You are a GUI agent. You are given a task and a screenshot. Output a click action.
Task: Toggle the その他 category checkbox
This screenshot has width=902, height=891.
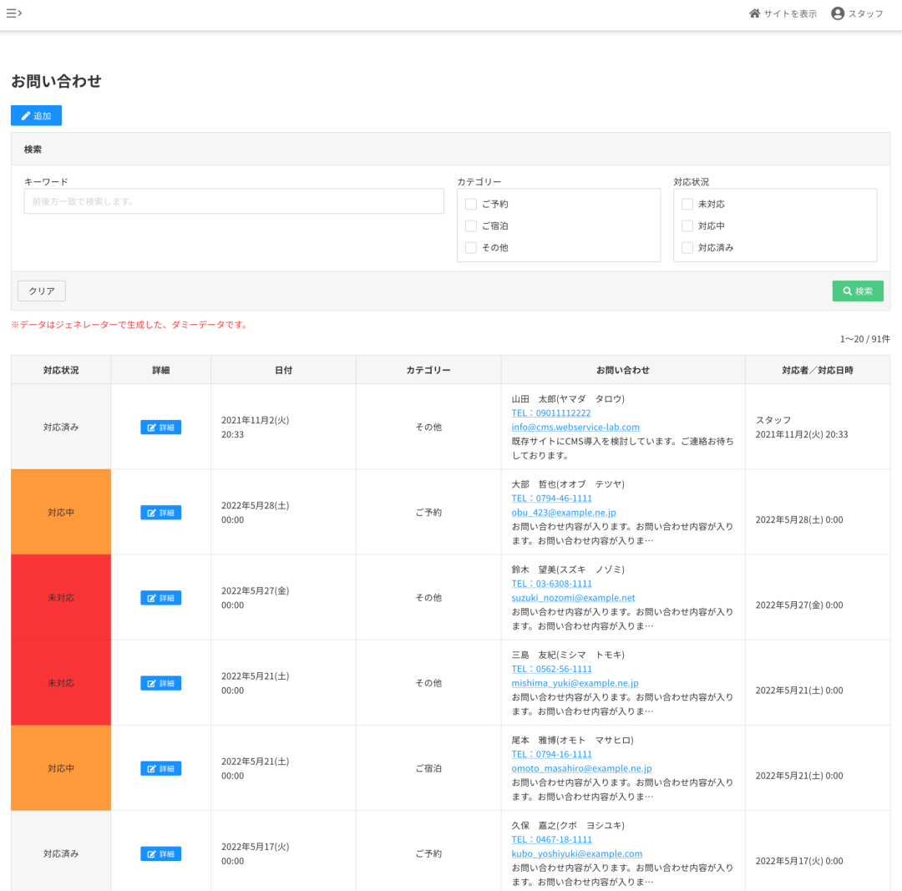coord(471,247)
